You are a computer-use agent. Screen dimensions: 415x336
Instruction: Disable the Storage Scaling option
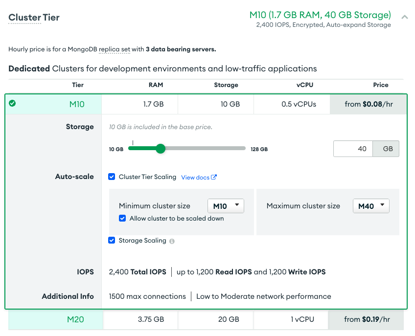pyautogui.click(x=111, y=240)
